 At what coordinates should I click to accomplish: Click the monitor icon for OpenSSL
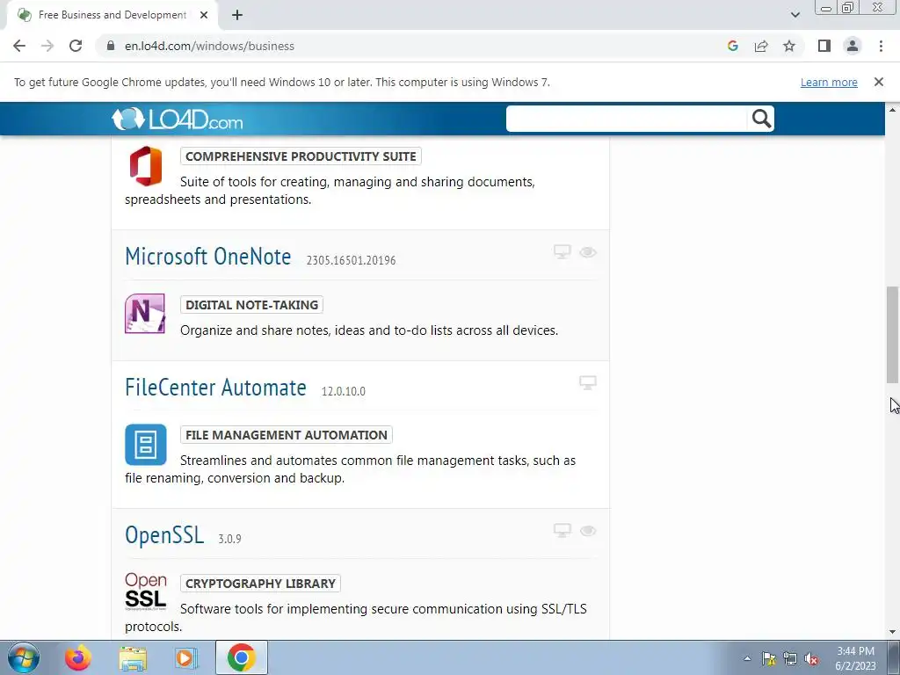562,530
